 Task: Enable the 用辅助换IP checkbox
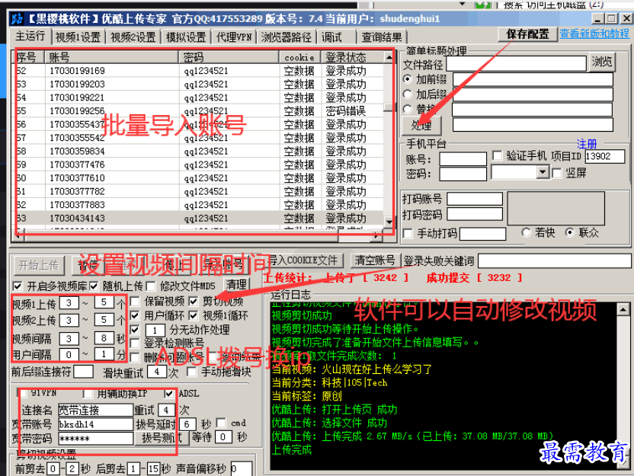click(88, 393)
